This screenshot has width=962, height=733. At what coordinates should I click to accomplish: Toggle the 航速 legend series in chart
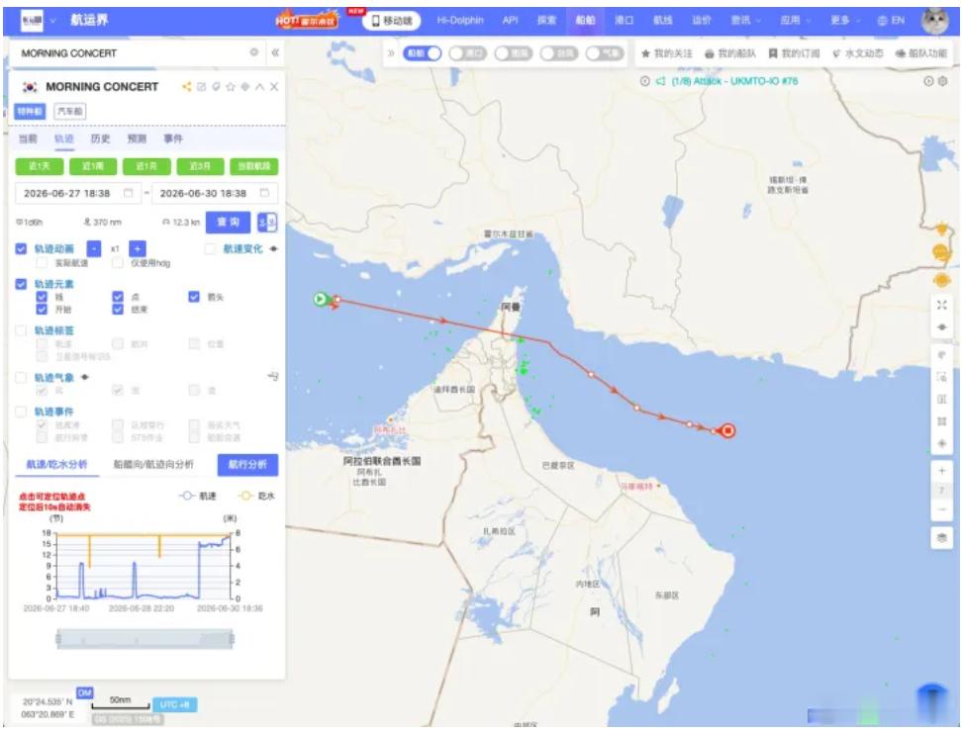[x=198, y=496]
